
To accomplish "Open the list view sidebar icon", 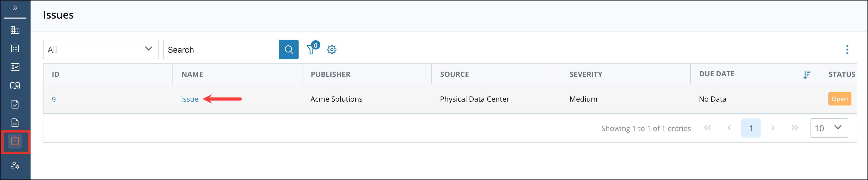I will (x=15, y=49).
